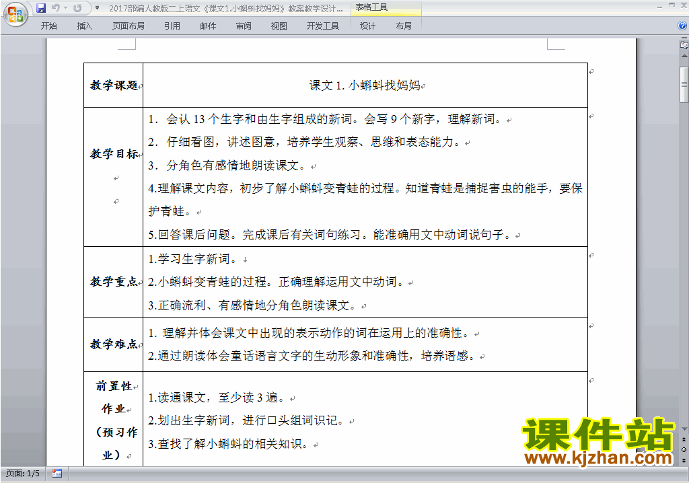Open the 邮件 ribbon tab
This screenshot has height=483, width=689.
point(208,26)
